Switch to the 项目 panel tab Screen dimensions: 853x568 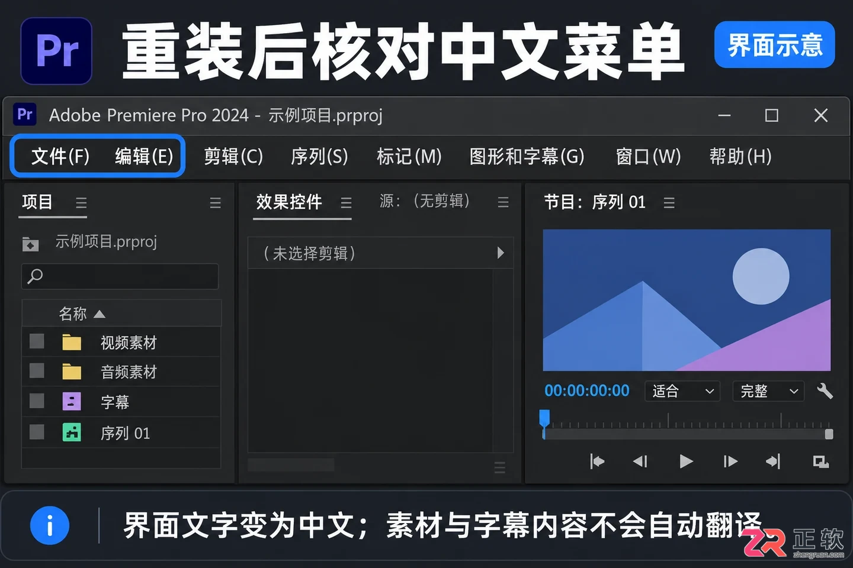tap(37, 202)
